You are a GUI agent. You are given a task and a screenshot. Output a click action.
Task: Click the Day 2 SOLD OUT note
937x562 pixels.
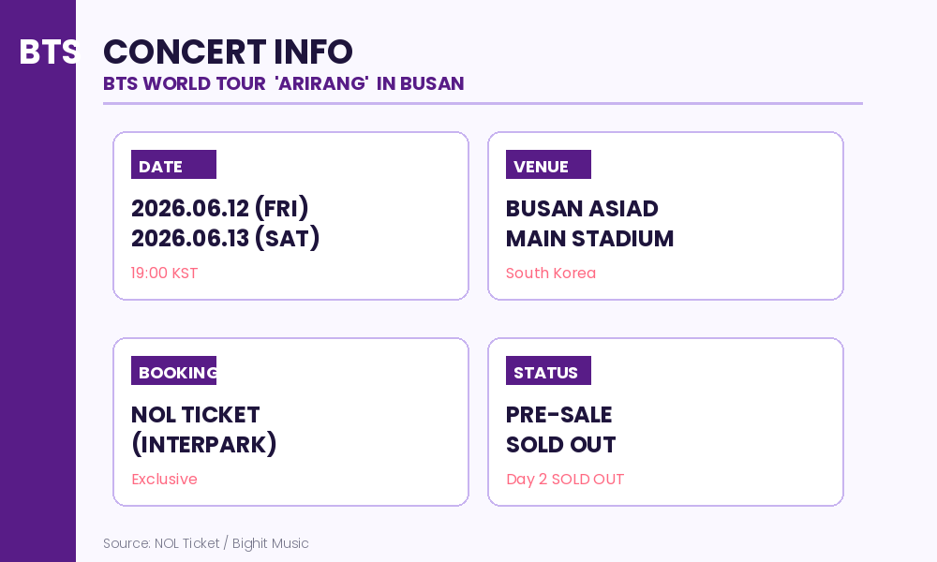tap(565, 479)
